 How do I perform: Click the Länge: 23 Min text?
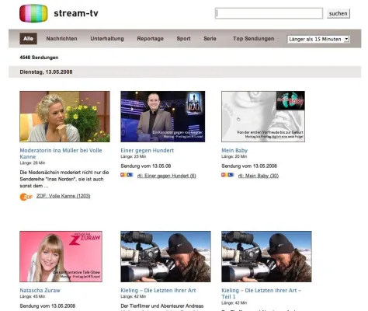pos(134,156)
